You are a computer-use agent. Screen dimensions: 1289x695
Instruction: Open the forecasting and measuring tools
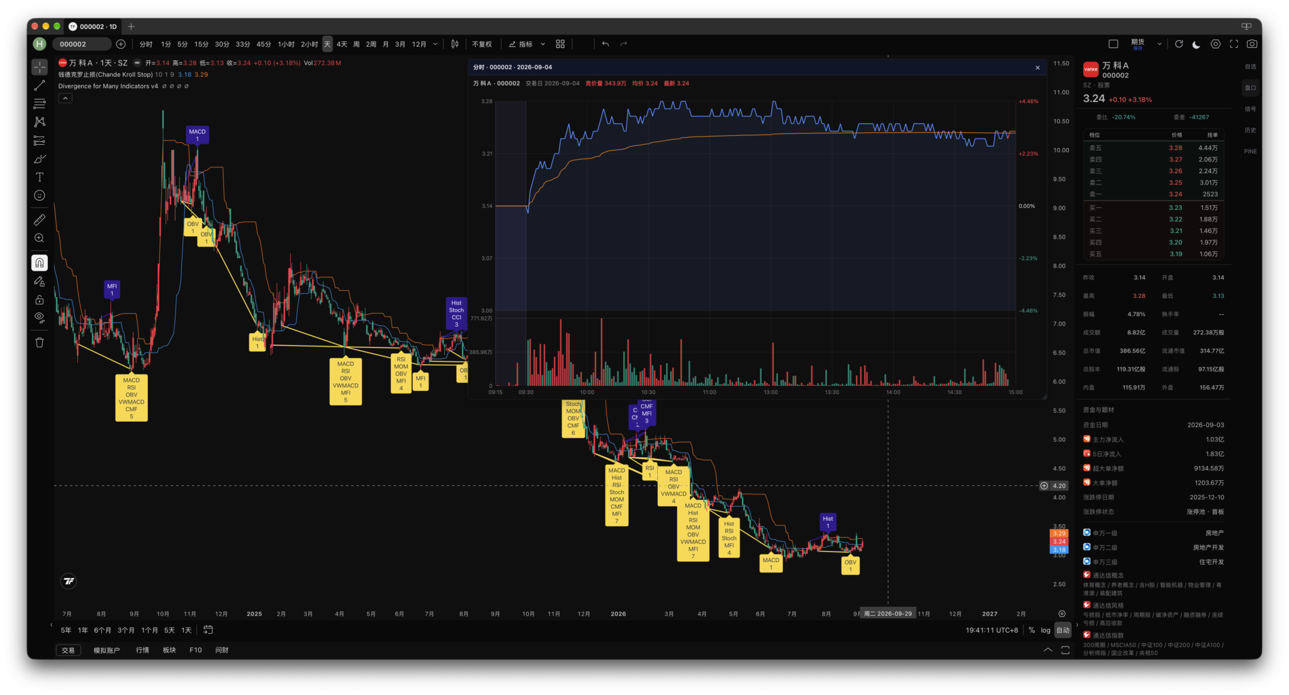pos(40,140)
